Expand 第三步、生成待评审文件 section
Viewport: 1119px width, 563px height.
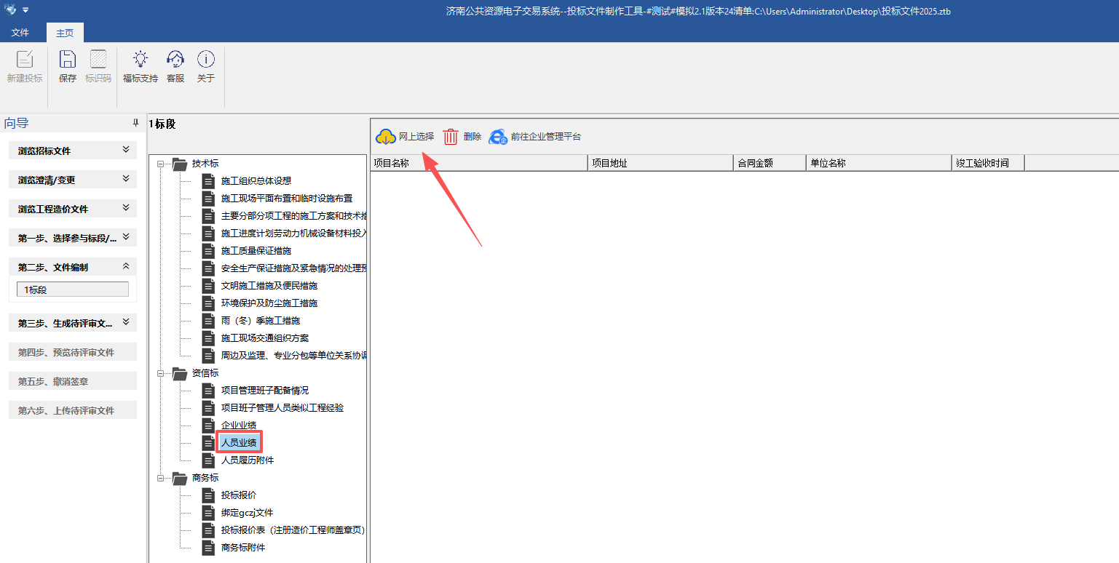(x=126, y=322)
